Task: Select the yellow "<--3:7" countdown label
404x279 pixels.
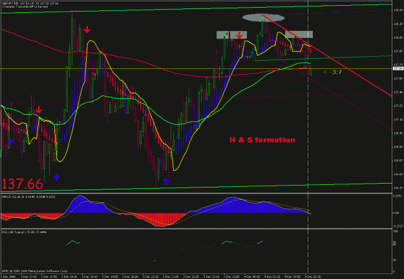Action: (332, 72)
